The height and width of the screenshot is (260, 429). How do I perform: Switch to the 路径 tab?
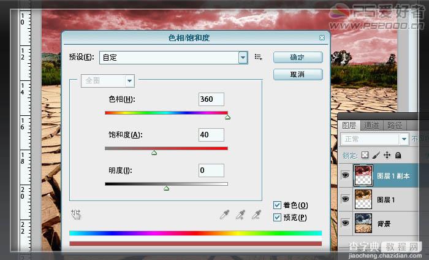(395, 126)
